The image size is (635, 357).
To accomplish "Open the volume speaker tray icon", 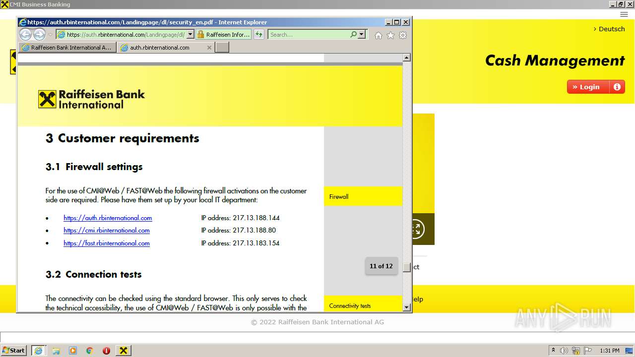I will [x=564, y=351].
